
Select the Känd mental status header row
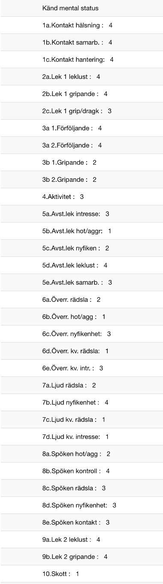point(81,8)
